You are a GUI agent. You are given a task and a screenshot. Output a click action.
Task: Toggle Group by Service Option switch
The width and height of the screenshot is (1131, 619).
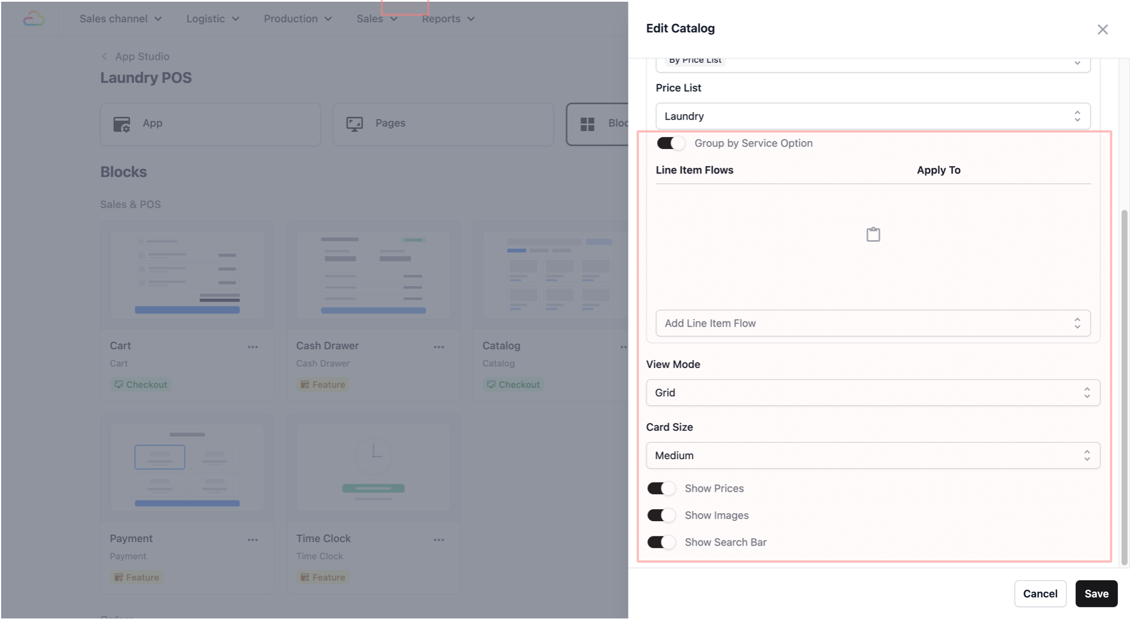tap(670, 143)
